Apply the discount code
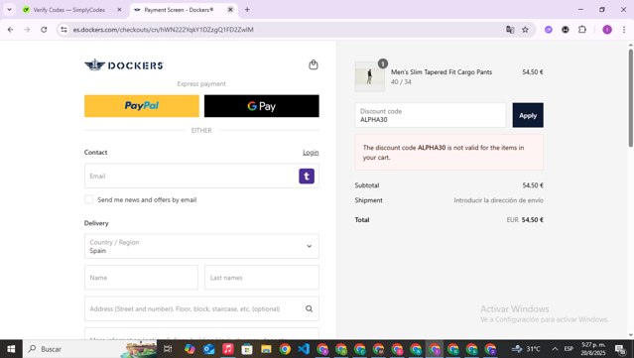This screenshot has height=358, width=634. tap(528, 115)
